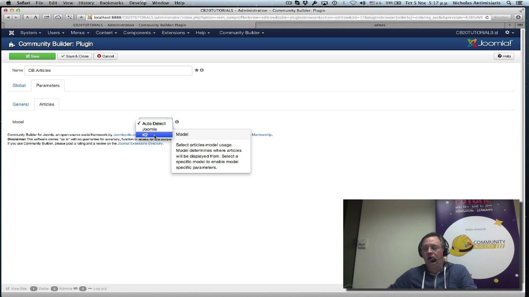Expand the System admin menu
529x297 pixels.
click(31, 33)
